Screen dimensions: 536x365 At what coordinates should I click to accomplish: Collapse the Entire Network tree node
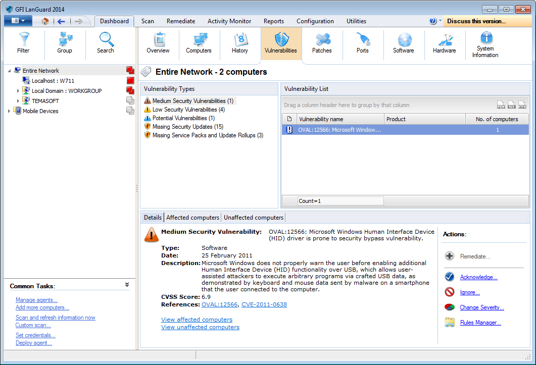pos(9,71)
